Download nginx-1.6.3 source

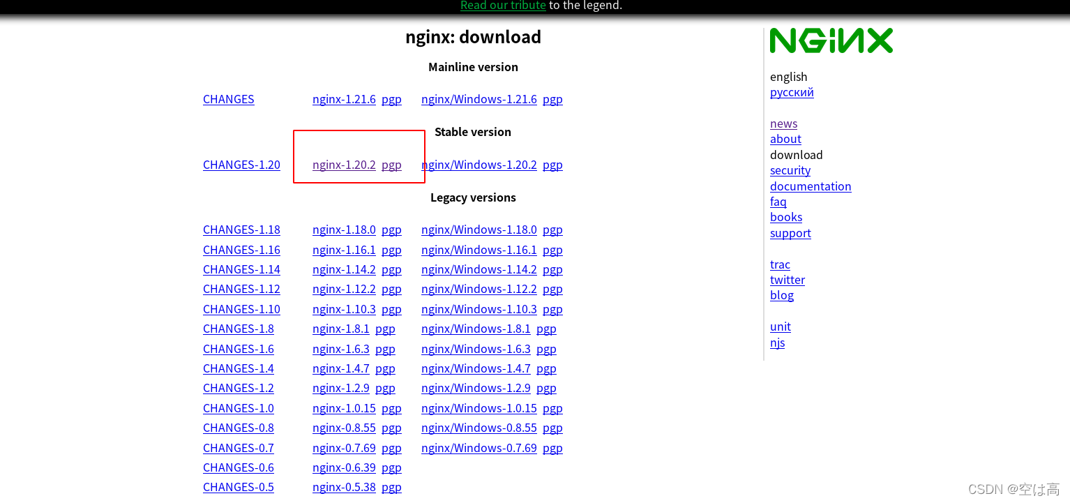click(341, 349)
